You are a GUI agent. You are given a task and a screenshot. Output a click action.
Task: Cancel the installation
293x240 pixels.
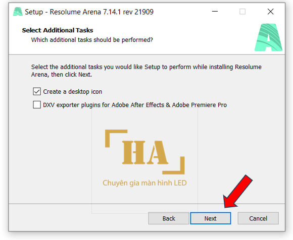258,218
